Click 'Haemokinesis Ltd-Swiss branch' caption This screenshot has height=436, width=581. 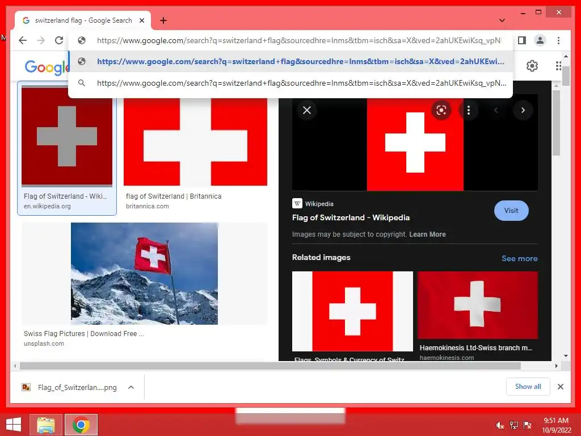point(476,348)
